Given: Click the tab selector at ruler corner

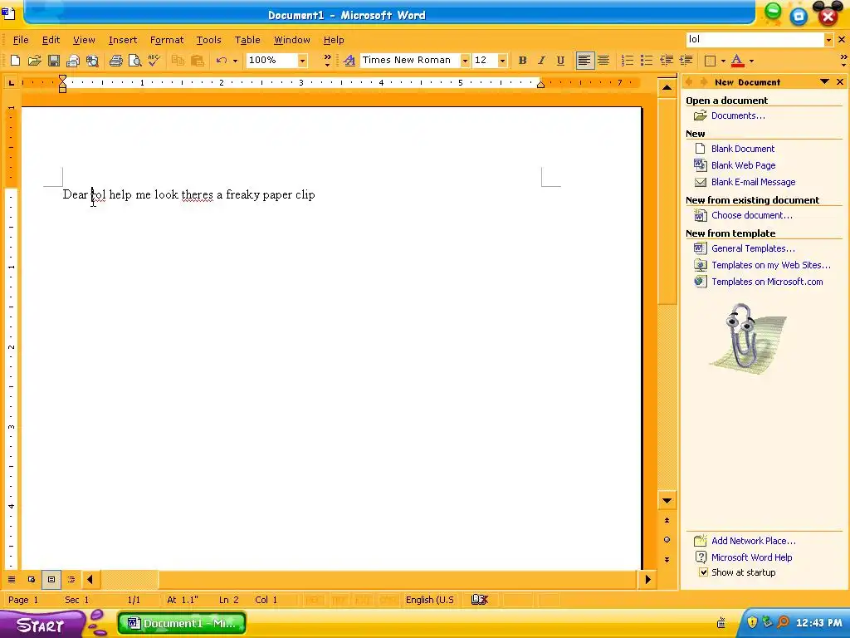Looking at the screenshot, I should click(11, 82).
